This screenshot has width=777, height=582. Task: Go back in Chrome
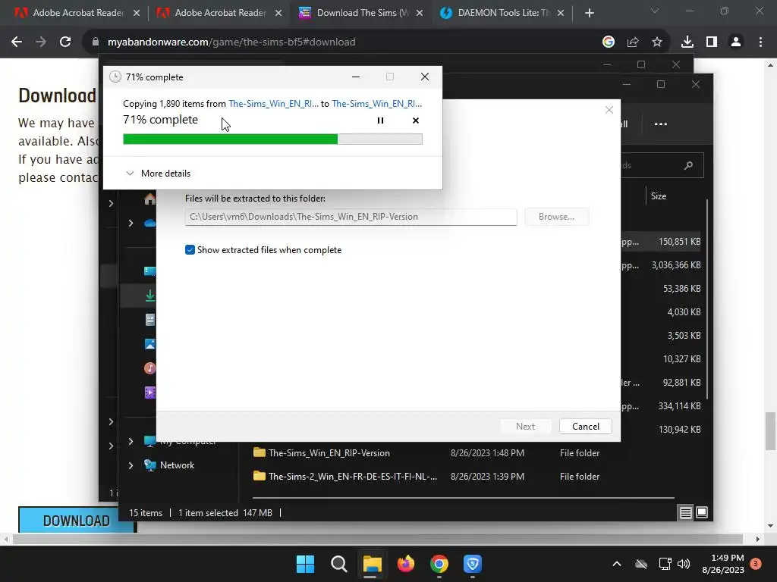pos(17,42)
